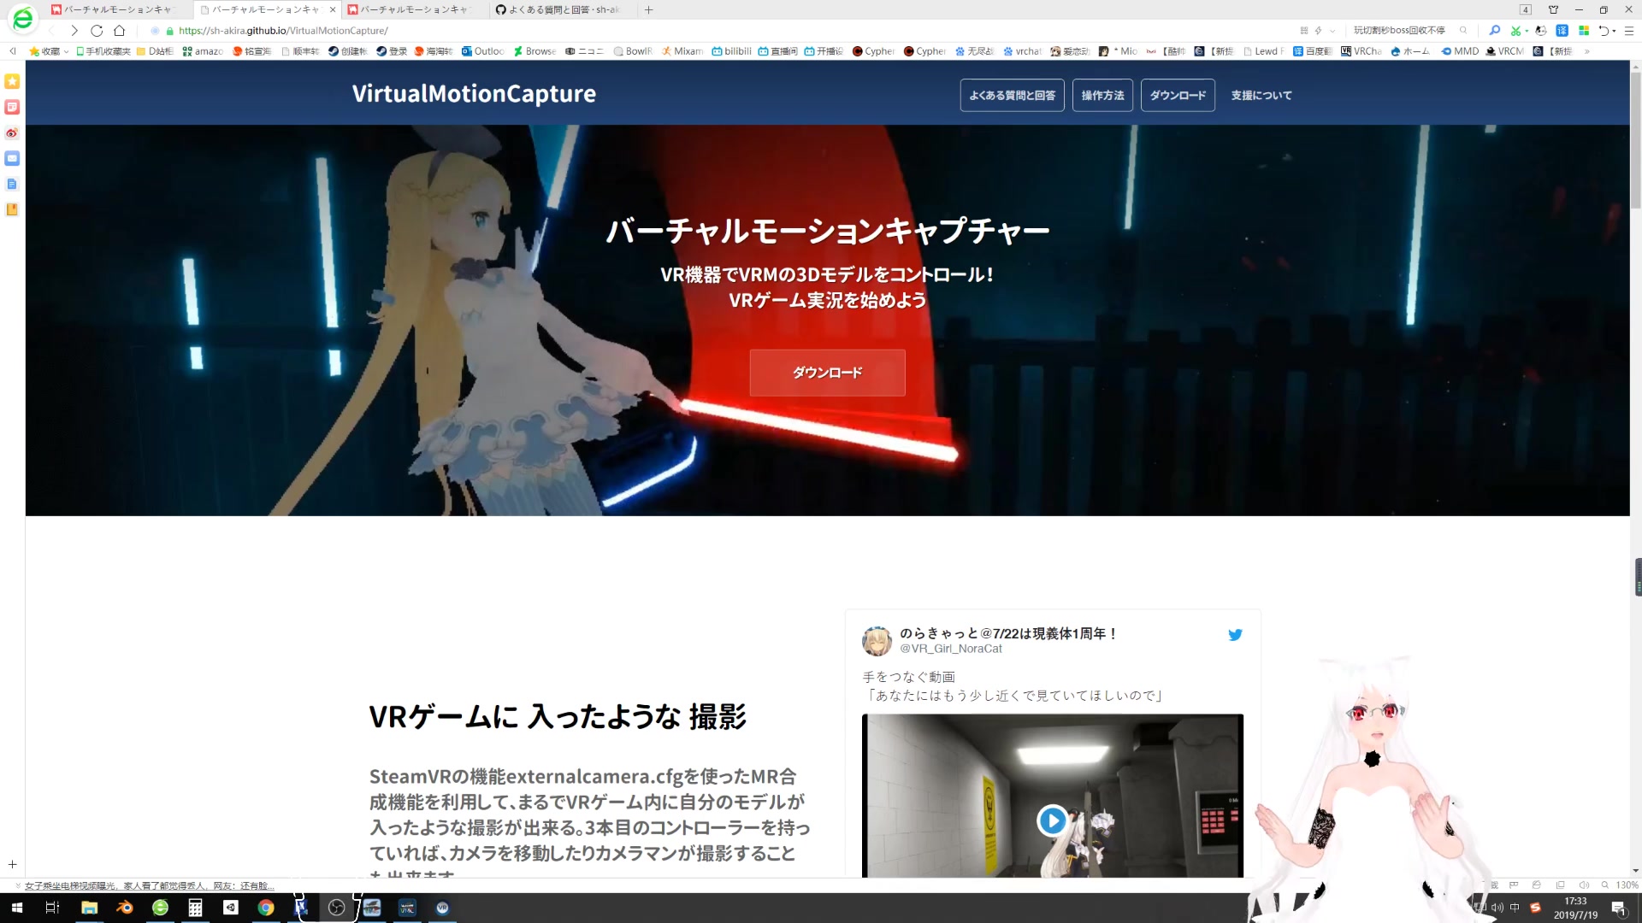Click the VirtualMotionCapture site title
1642x923 pixels.
pos(474,93)
